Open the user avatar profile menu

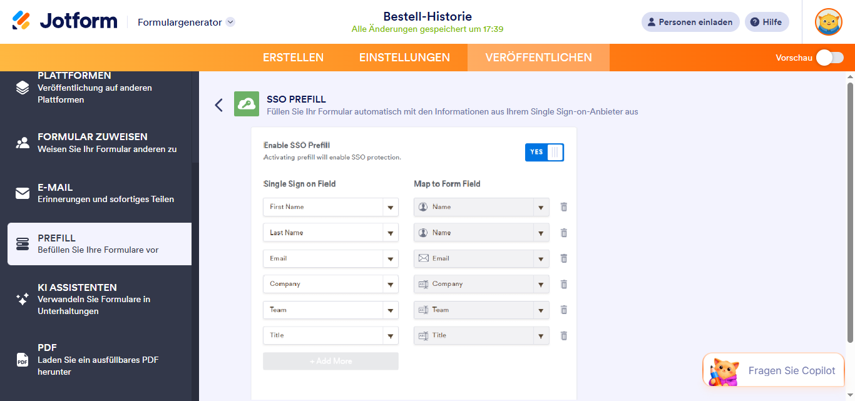coord(828,22)
